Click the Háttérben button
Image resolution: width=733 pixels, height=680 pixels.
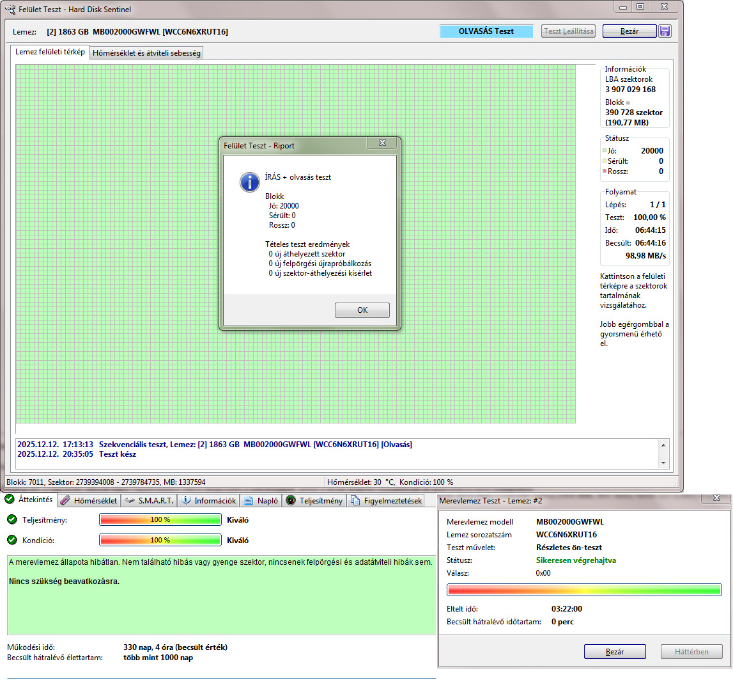691,651
